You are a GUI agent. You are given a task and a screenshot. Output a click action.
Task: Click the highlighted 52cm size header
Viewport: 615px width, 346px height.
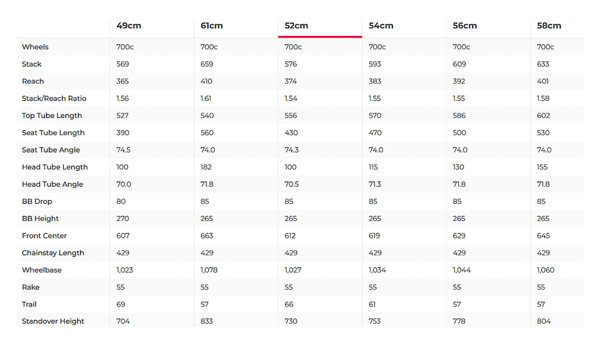tap(296, 26)
